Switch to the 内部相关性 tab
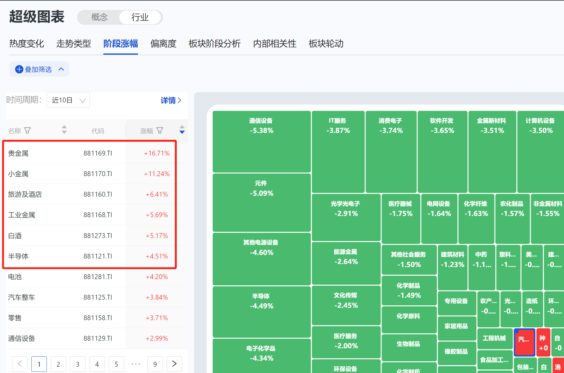The image size is (564, 373). [x=275, y=44]
